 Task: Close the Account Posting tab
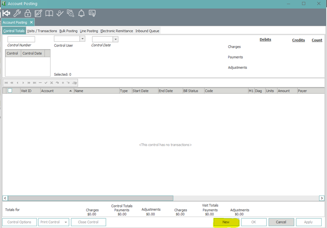32,22
